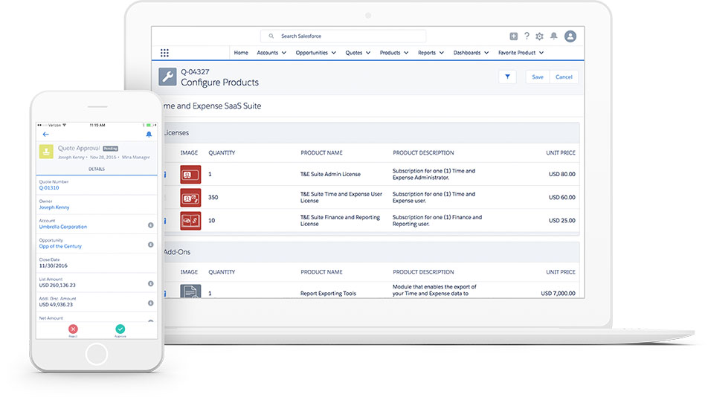
Task: Tap the USD 49,936.23 discount amount
Action: pos(56,305)
